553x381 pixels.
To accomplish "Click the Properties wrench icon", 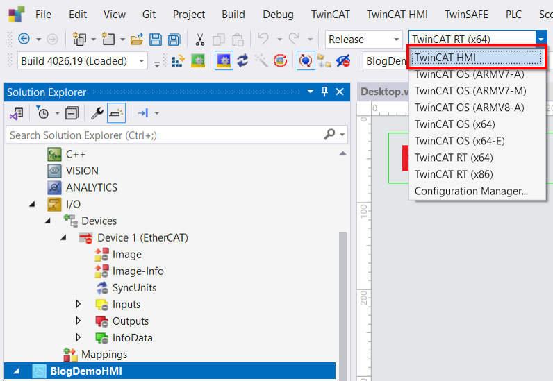I will click(97, 113).
